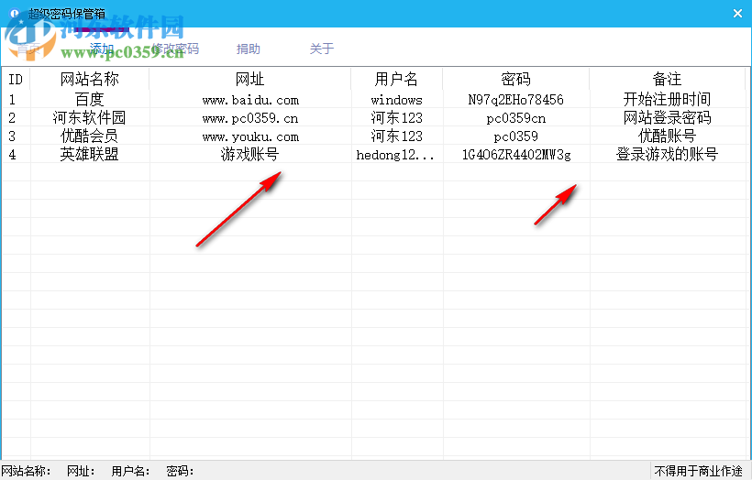Select the password 1G4O6ZR4402MW3g cell
Image resolution: width=752 pixels, height=480 pixels.
coord(516,154)
